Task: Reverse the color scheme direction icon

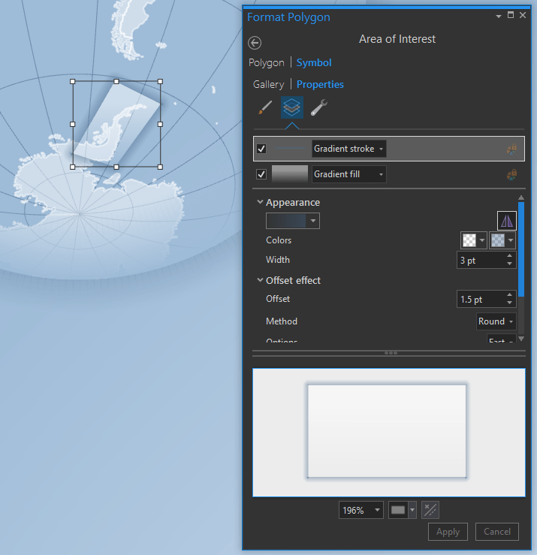Action: pos(507,221)
